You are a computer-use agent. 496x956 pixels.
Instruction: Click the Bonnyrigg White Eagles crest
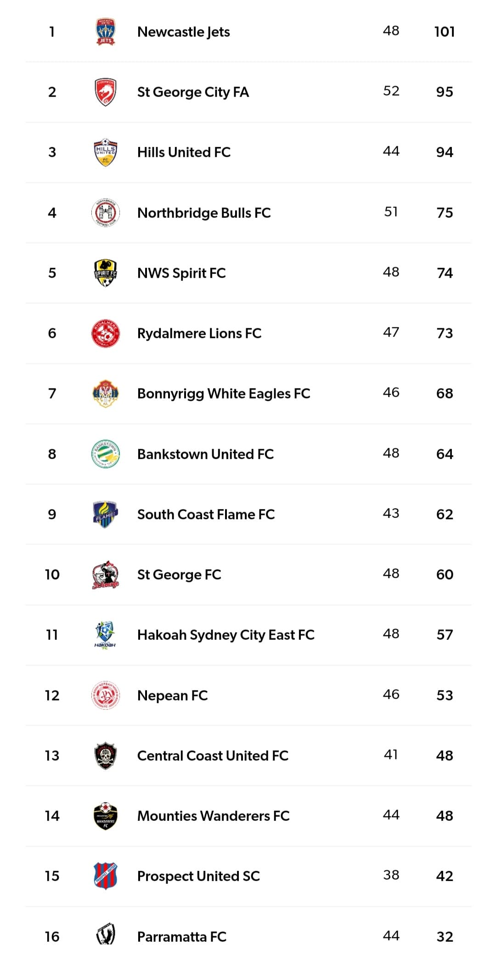pos(105,393)
